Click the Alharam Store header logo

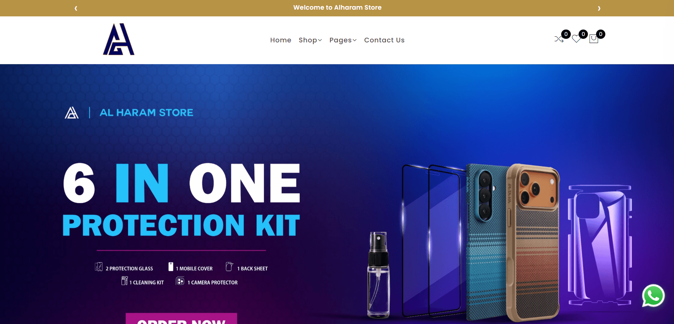(x=119, y=40)
